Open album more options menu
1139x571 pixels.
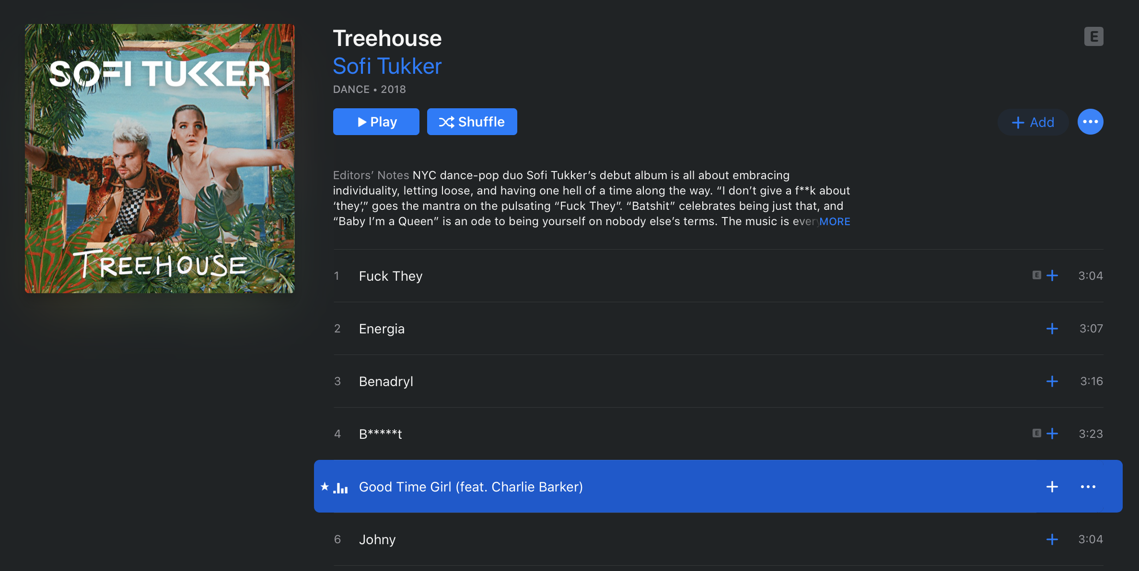(x=1090, y=122)
